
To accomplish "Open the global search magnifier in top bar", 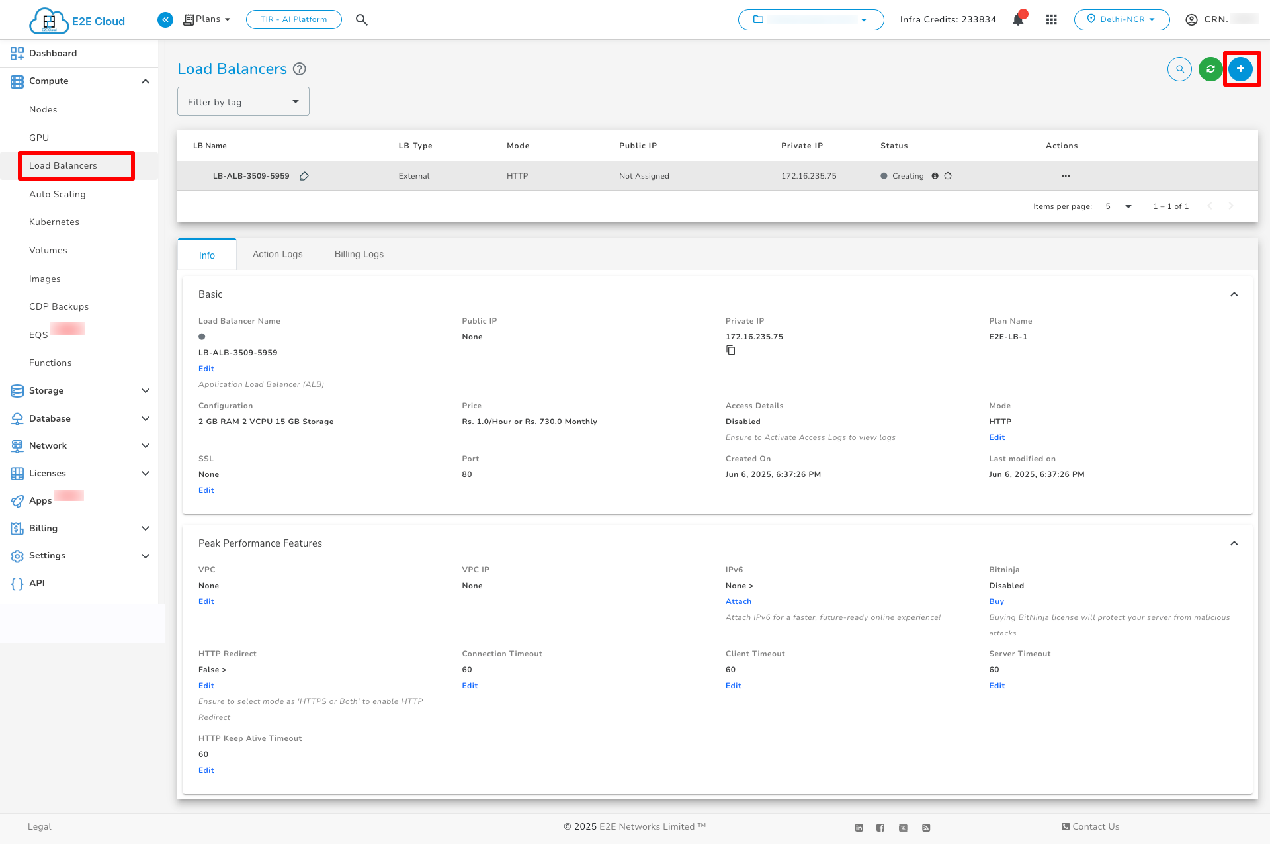I will pos(362,19).
